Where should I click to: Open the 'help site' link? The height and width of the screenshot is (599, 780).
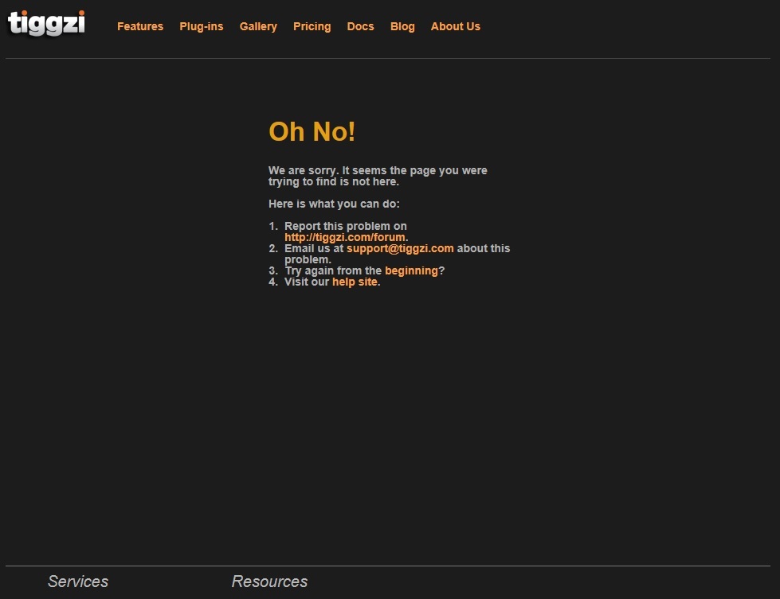click(x=355, y=282)
